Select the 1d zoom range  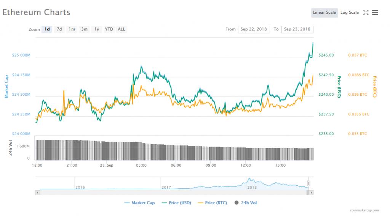tap(47, 29)
